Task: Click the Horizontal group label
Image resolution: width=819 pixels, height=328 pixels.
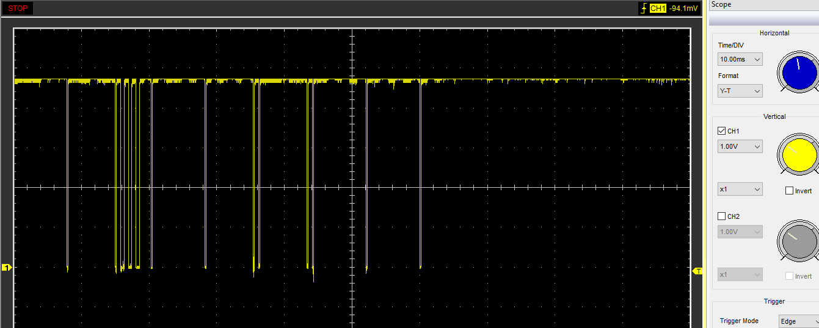Action: pos(774,33)
